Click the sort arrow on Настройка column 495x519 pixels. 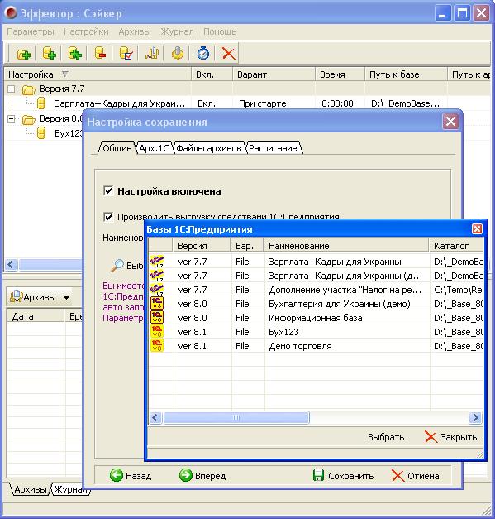[x=64, y=74]
